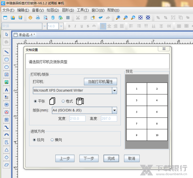This screenshot has width=193, height=178.
Task: Toggle the grid display icon
Action: (68, 18)
